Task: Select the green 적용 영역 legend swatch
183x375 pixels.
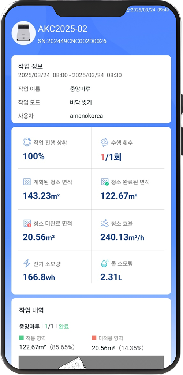Action: coord(21,338)
